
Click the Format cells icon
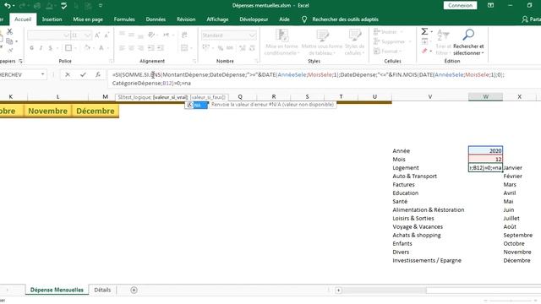377,51
